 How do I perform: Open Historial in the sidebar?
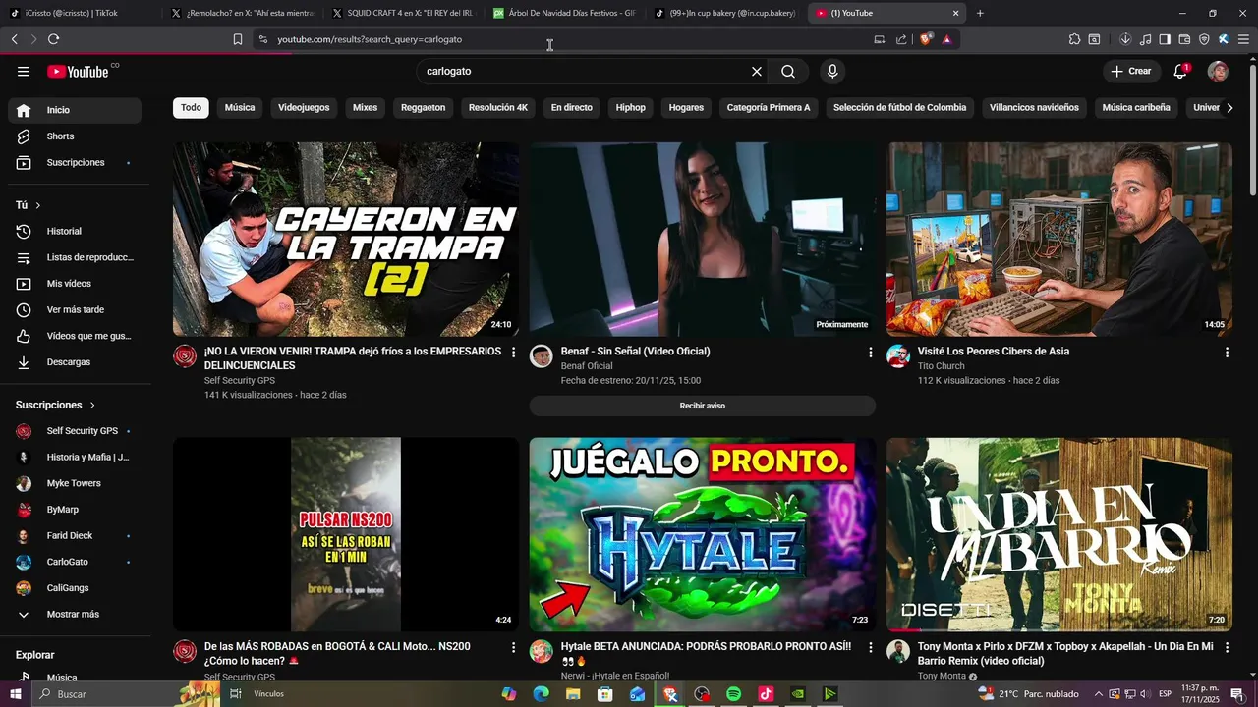pos(75,231)
